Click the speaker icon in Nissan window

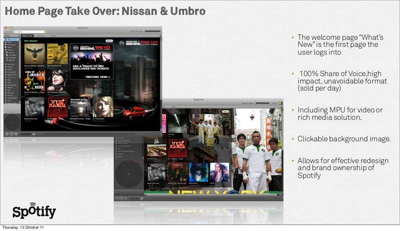coord(33,134)
